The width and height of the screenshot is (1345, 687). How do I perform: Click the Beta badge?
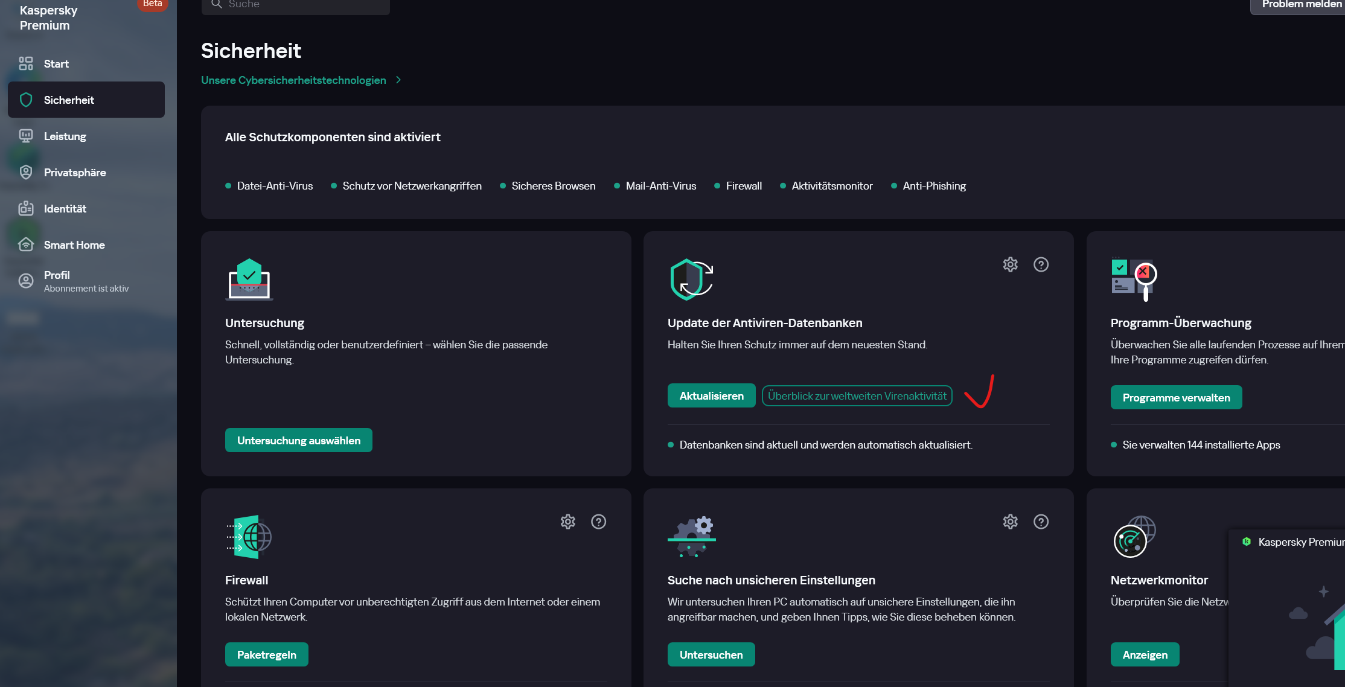(152, 4)
